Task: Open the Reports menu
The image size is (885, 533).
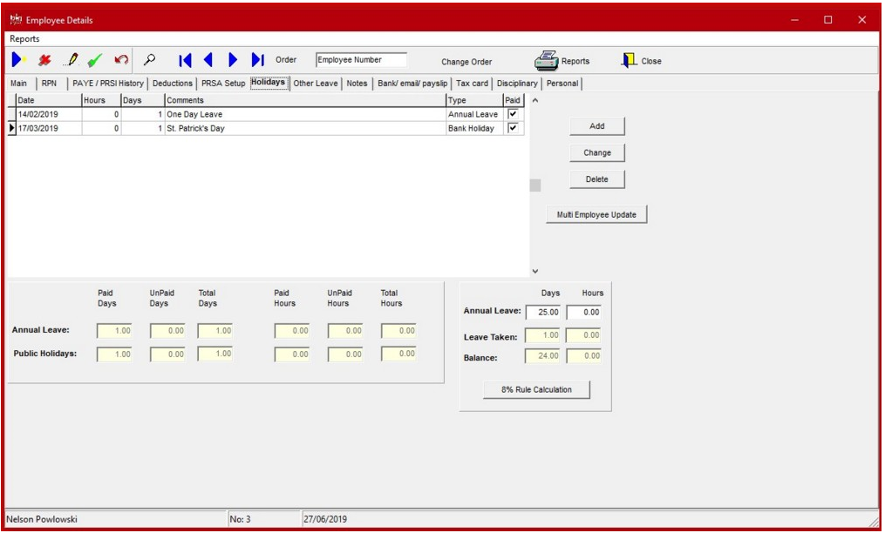Action: [x=26, y=38]
